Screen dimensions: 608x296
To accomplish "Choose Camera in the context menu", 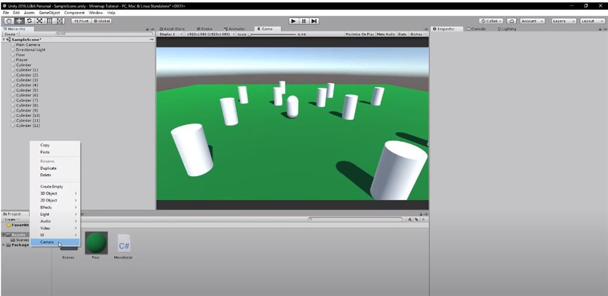I will [x=55, y=242].
